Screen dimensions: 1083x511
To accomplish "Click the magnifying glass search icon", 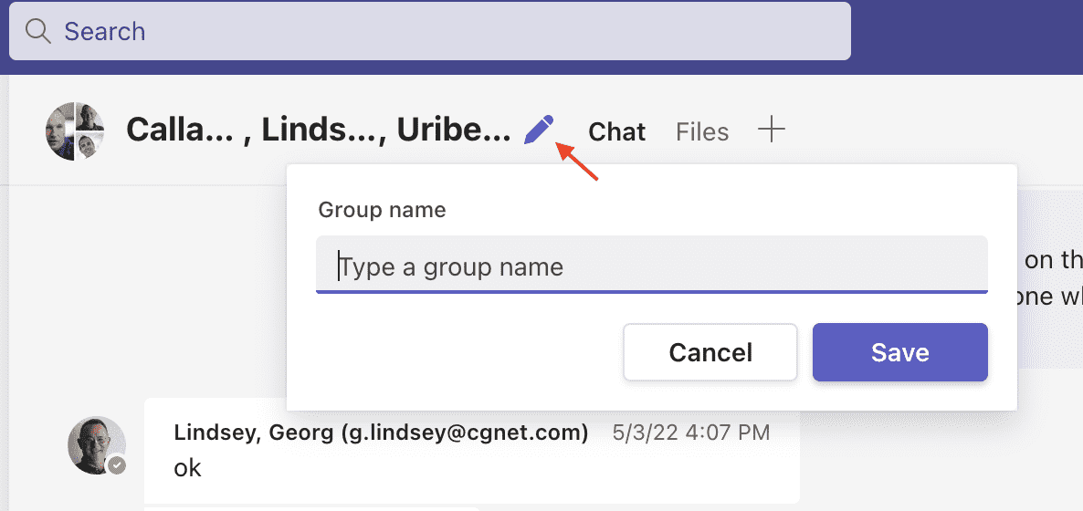I will coord(37,32).
